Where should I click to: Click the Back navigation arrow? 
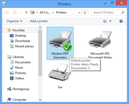[x=7, y=12]
